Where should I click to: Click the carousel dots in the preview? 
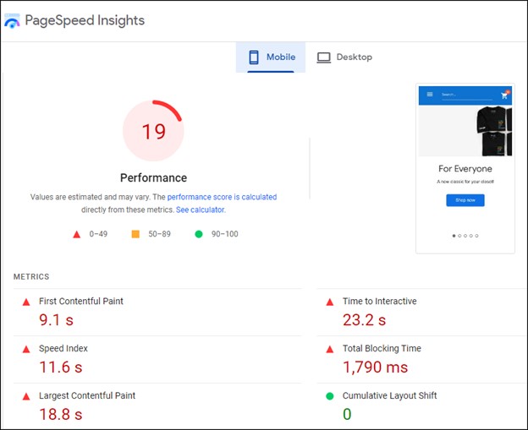465,236
